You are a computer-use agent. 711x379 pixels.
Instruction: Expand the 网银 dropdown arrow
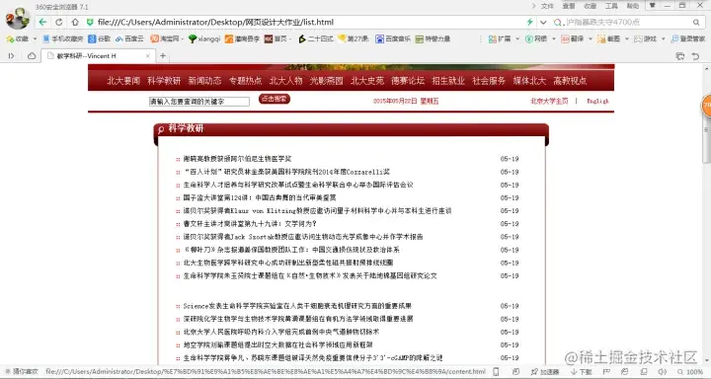pyautogui.click(x=554, y=39)
